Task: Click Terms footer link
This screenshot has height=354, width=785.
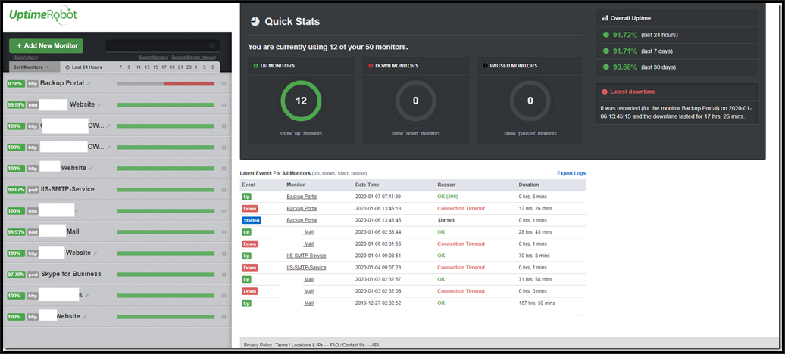Action: click(x=281, y=345)
